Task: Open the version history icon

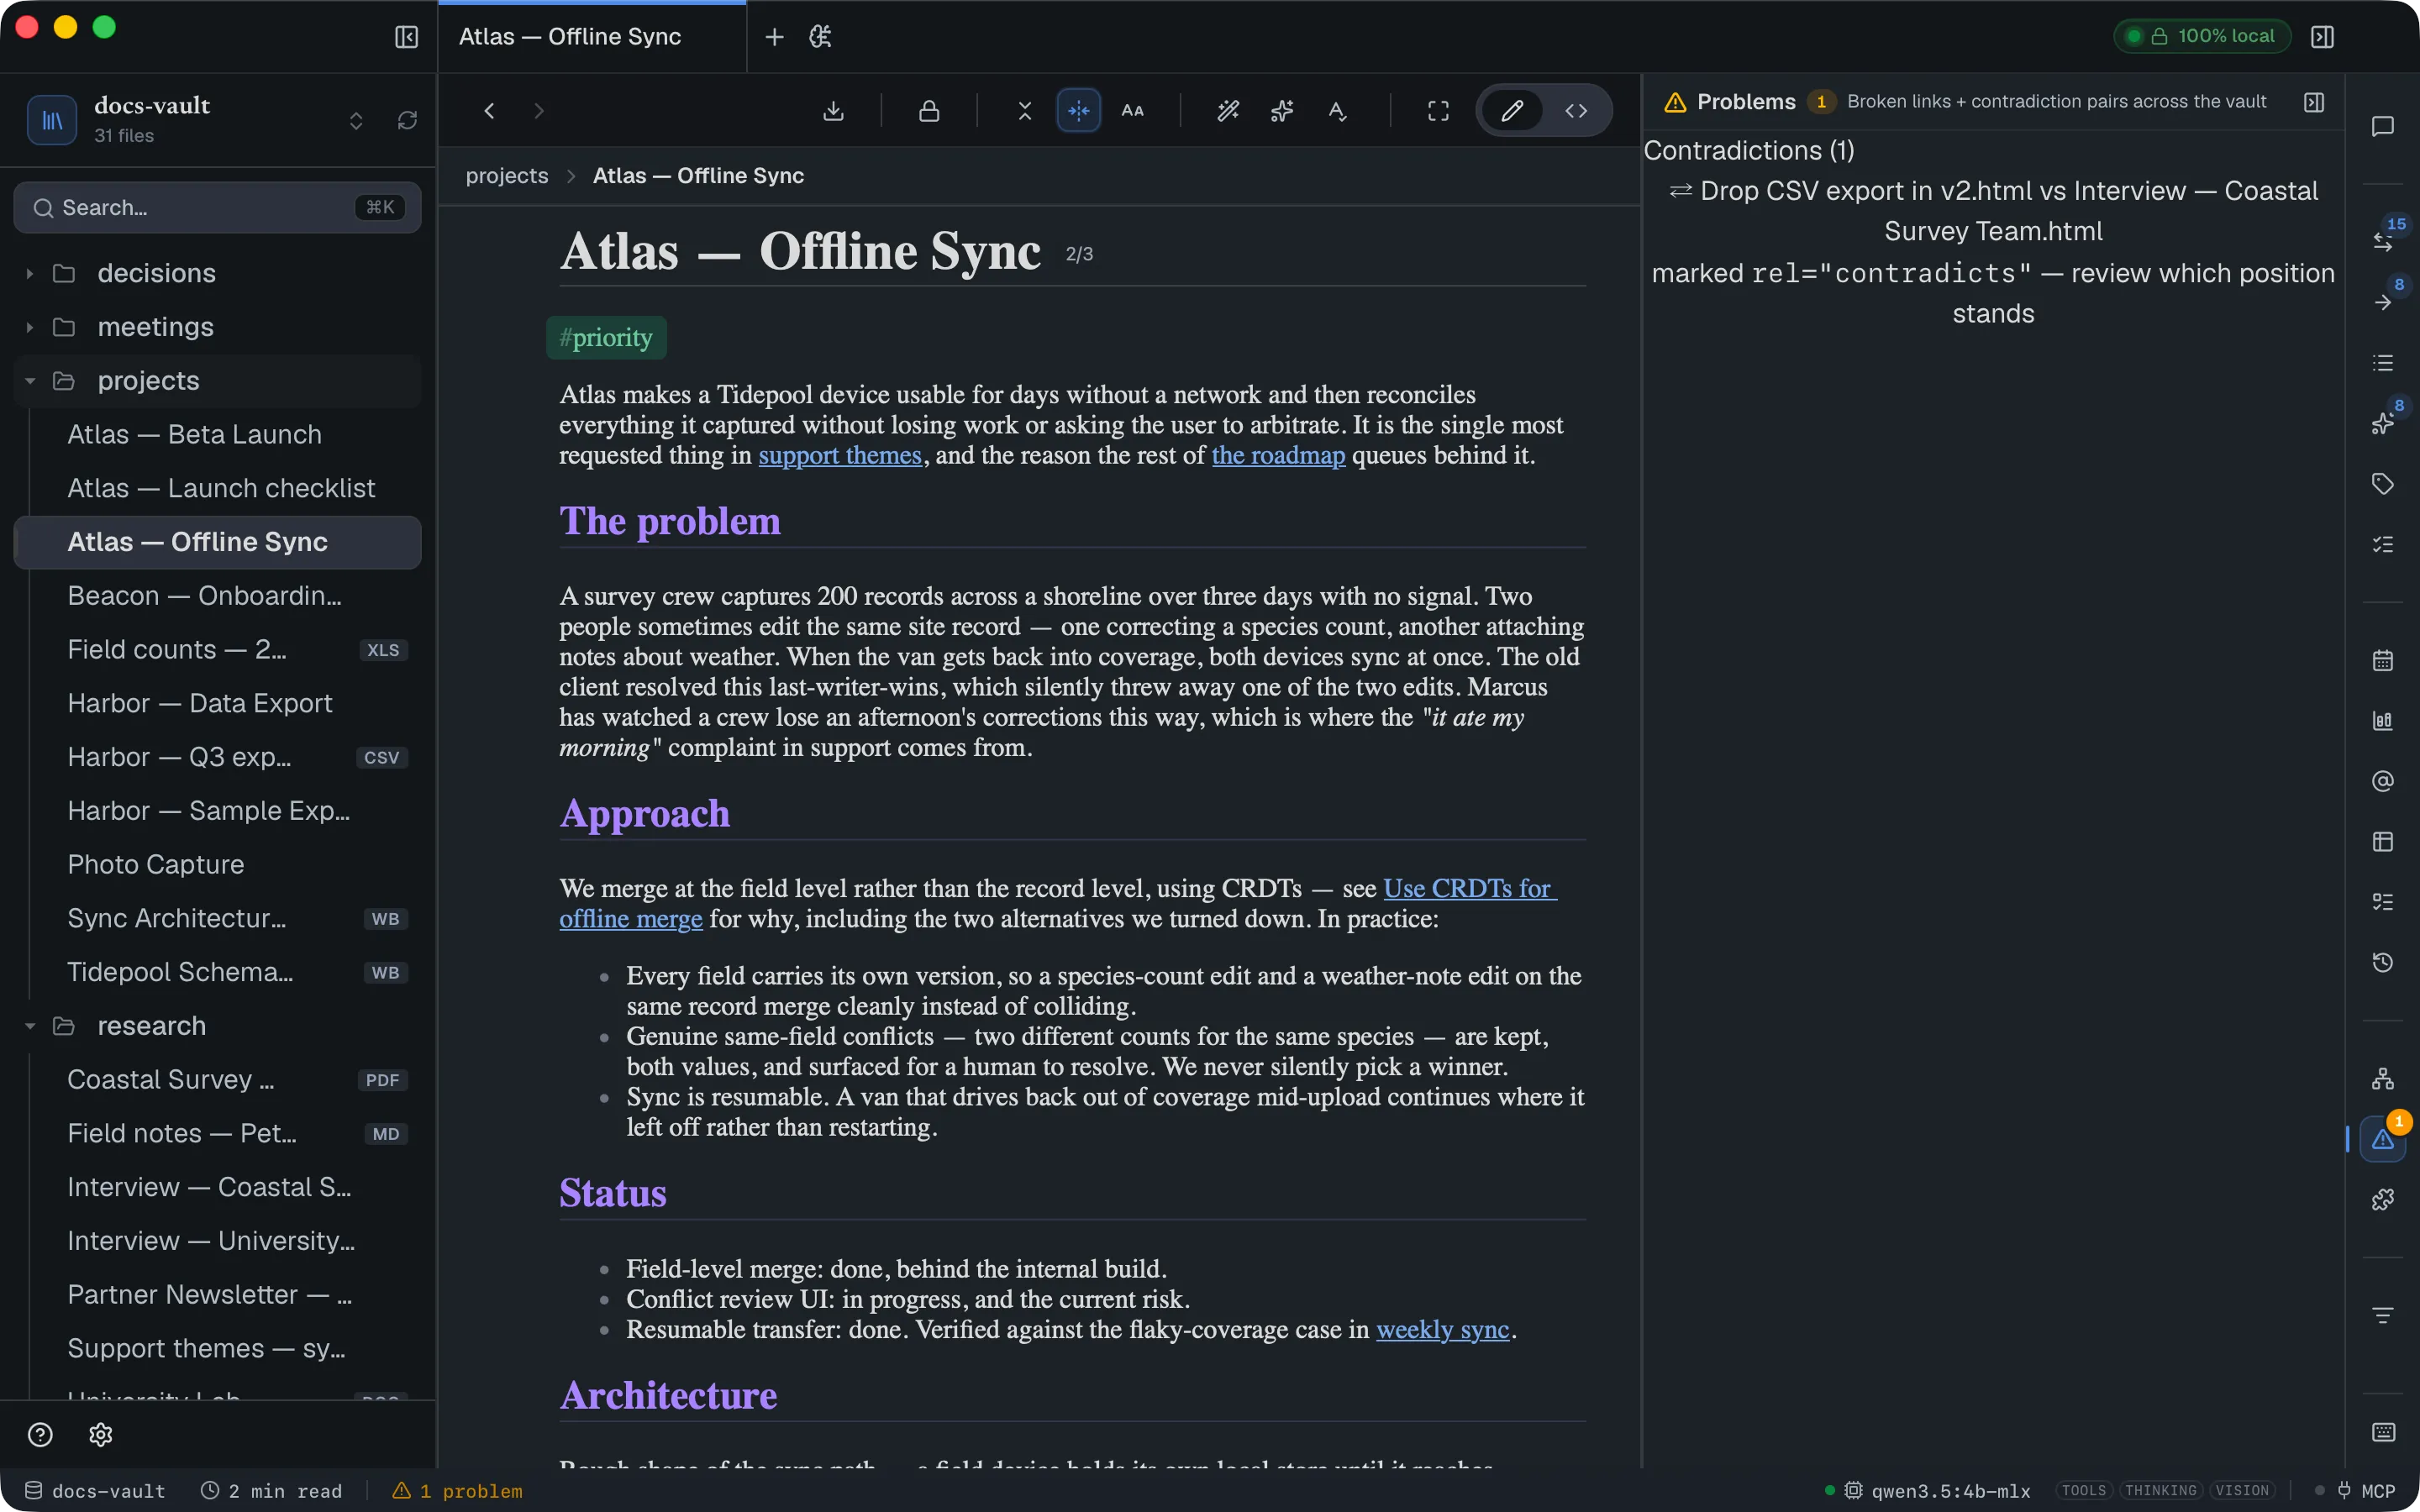Action: (2383, 963)
